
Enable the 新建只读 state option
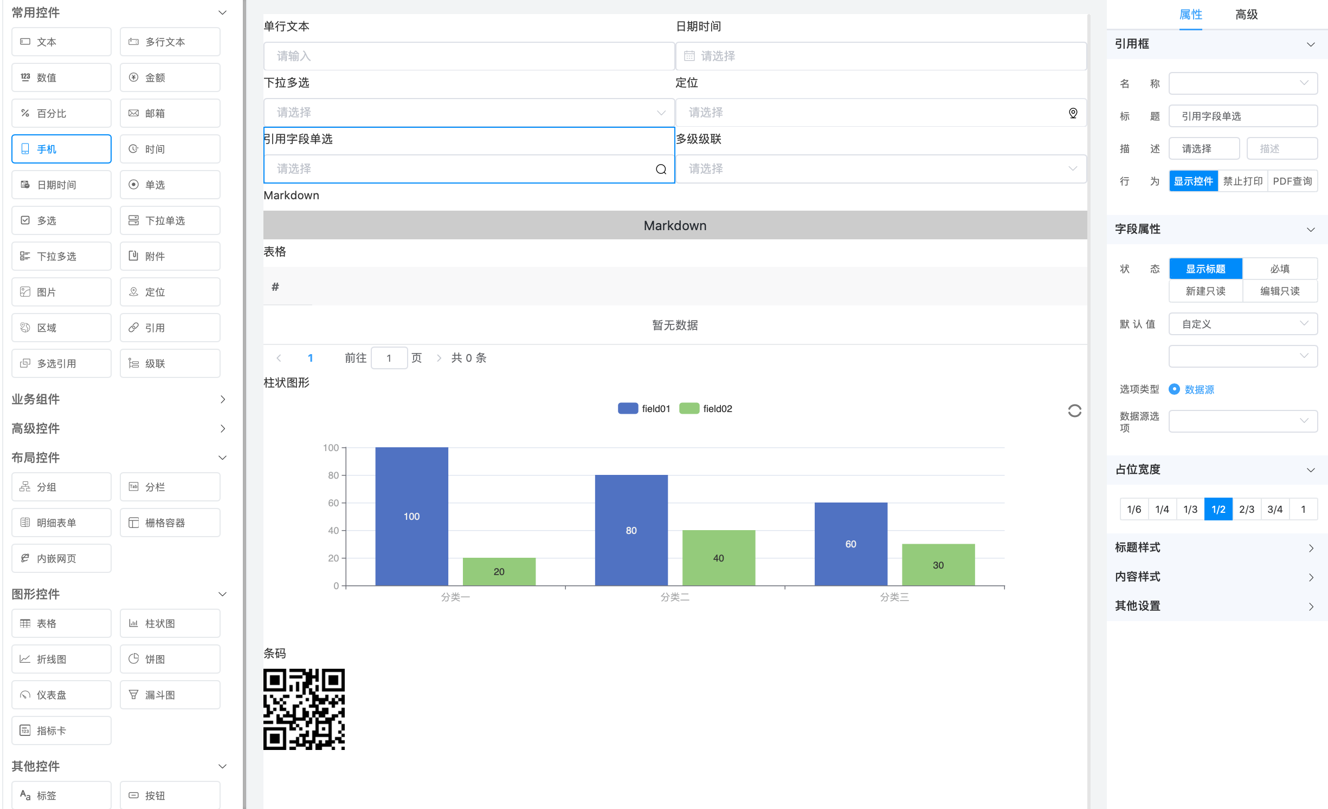pyautogui.click(x=1205, y=291)
